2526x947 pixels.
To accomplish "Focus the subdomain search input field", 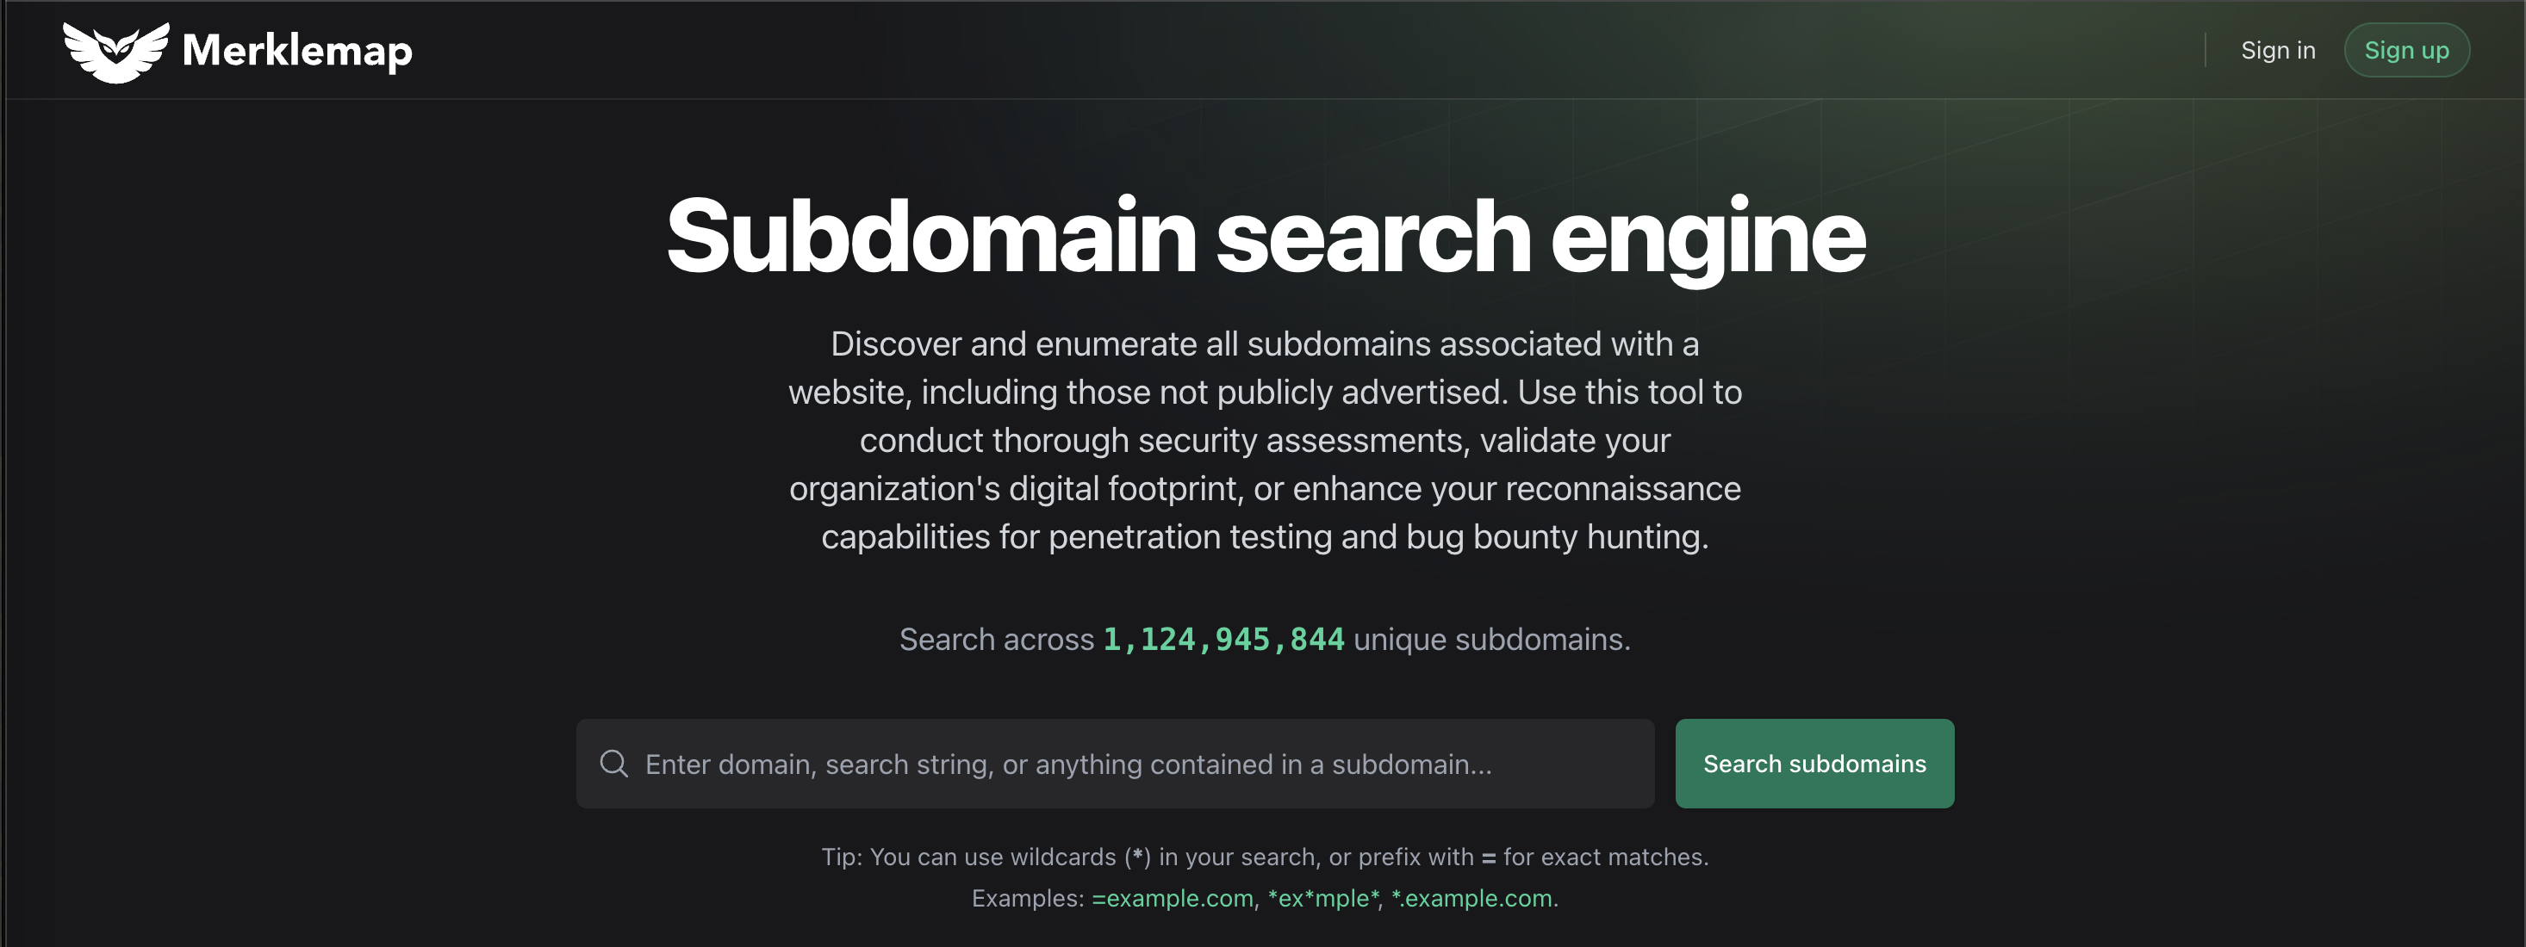I will [1115, 764].
